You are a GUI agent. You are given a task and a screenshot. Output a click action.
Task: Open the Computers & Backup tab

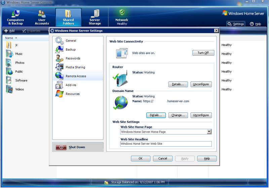(15, 17)
